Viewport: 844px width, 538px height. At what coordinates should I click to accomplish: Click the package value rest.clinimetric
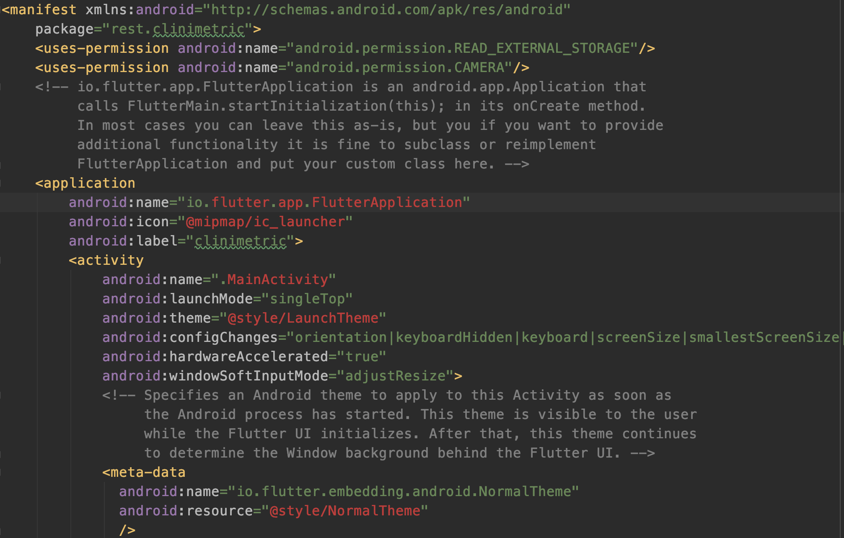tap(177, 29)
